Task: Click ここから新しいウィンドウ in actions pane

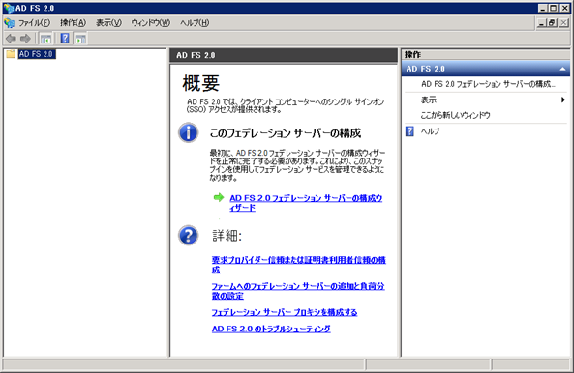Action: pos(455,115)
